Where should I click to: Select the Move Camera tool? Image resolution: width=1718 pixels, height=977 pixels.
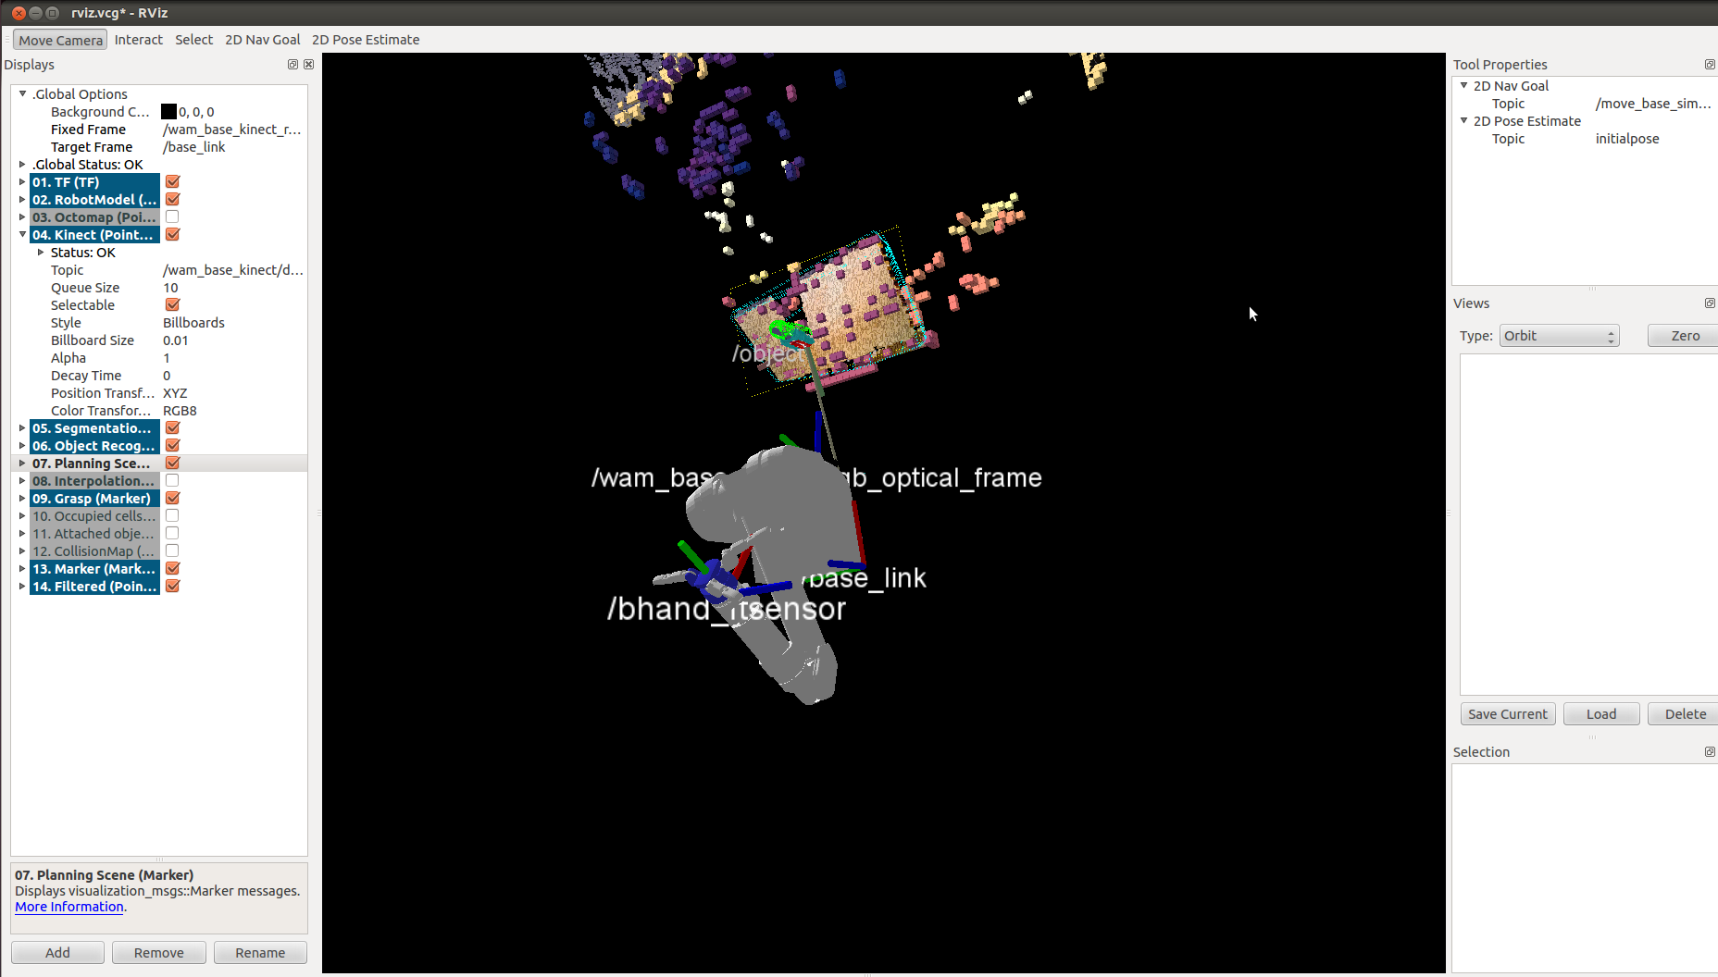pyautogui.click(x=60, y=40)
